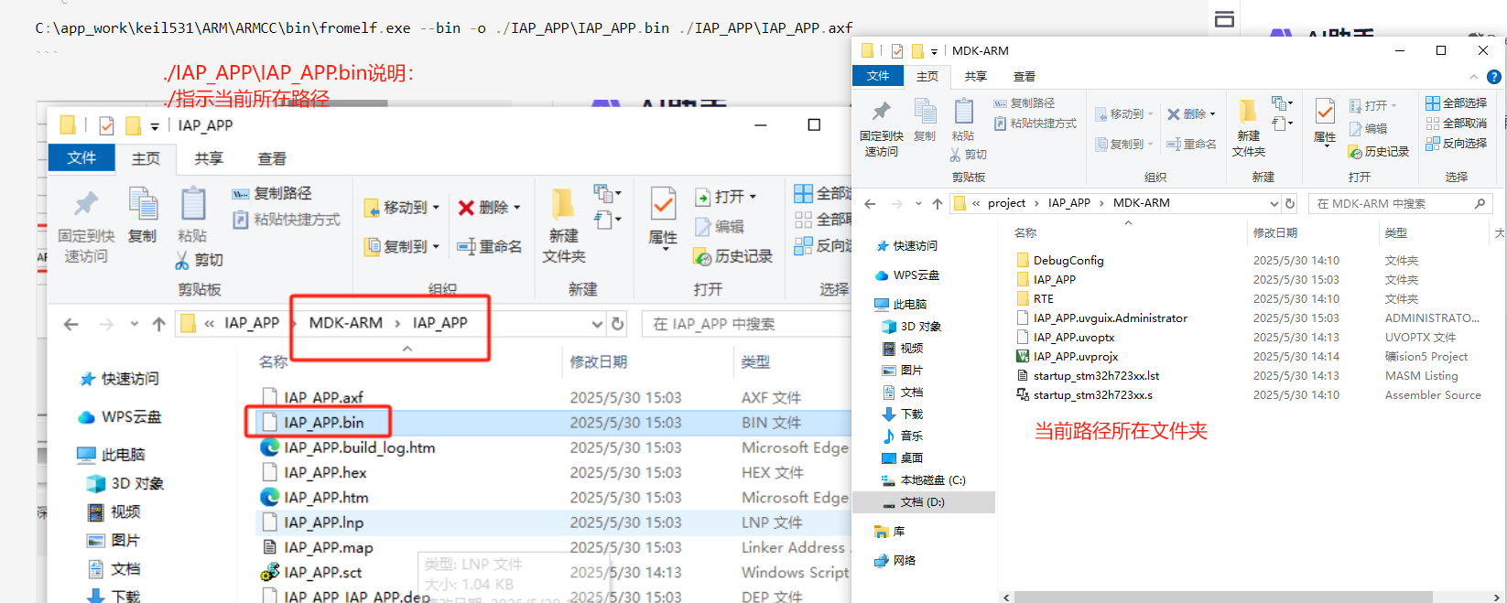Click 粘贴快捷方式 in MDK-ARM window ribbon
Screen dimensions: 1507x603
click(1035, 124)
